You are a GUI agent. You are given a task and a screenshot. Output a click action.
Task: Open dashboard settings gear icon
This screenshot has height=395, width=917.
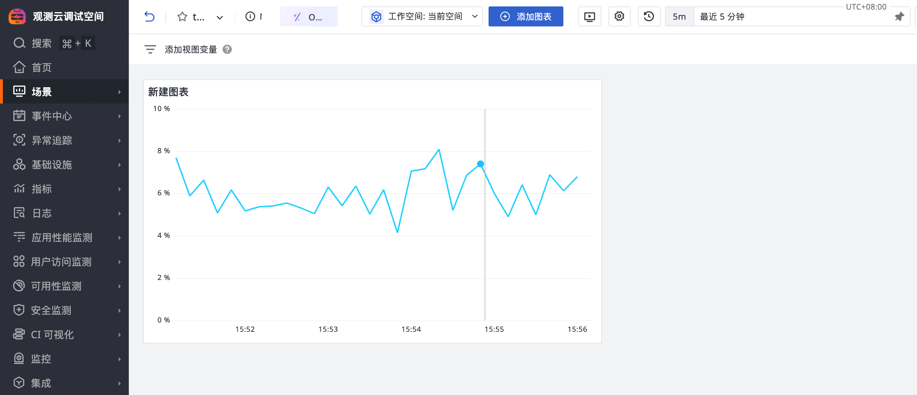pos(619,16)
